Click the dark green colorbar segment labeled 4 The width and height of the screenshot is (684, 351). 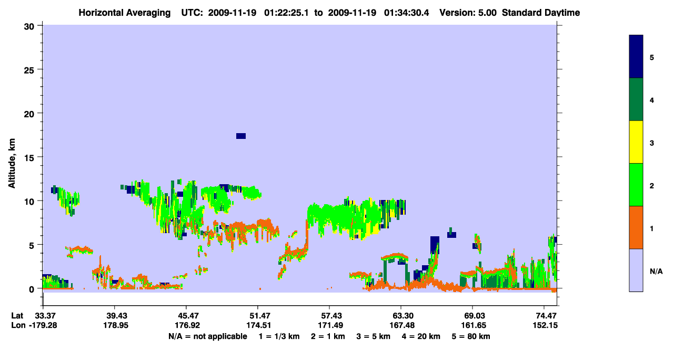click(x=636, y=99)
